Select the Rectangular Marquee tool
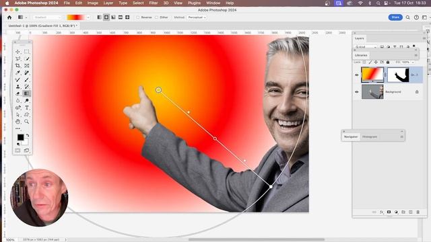431x242 pixels. [27, 52]
